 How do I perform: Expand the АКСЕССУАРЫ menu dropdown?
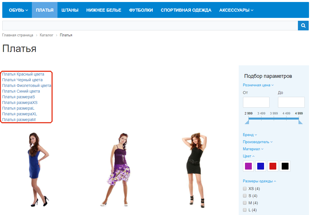(236, 10)
